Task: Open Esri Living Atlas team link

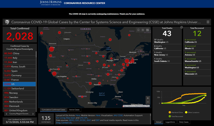Action: pyautogui.click(x=66, y=118)
